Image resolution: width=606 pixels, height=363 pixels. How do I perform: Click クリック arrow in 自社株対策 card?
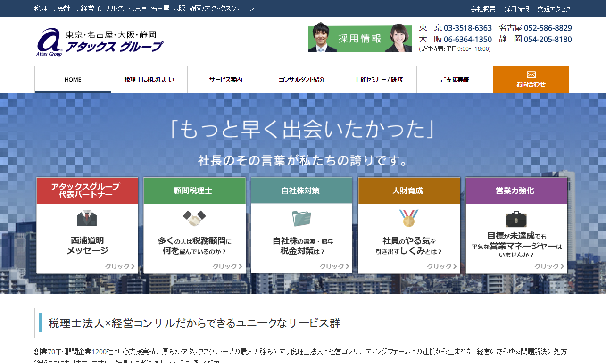(334, 266)
